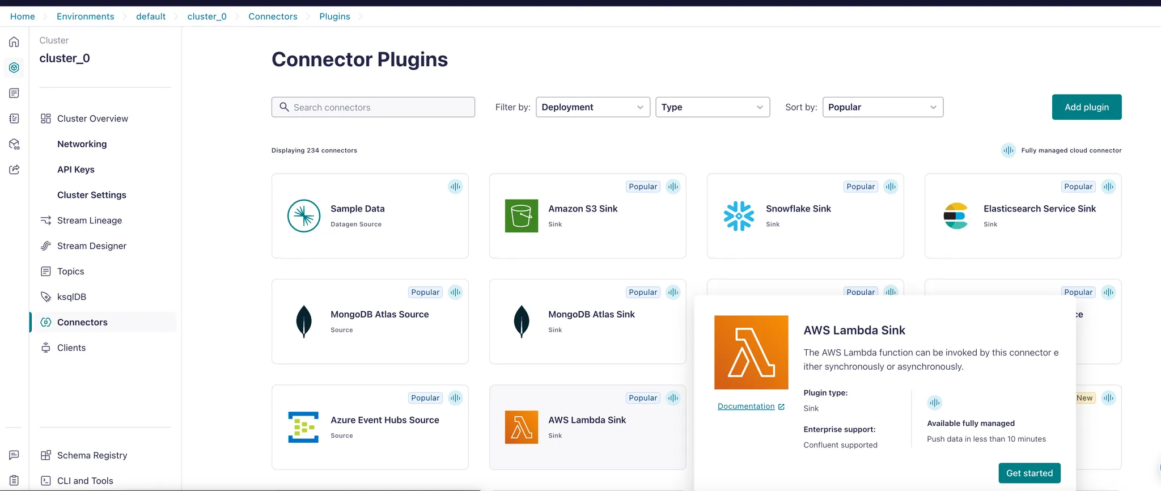1161x491 pixels.
Task: Click the fully managed icon in Lambda popup
Action: [934, 403]
